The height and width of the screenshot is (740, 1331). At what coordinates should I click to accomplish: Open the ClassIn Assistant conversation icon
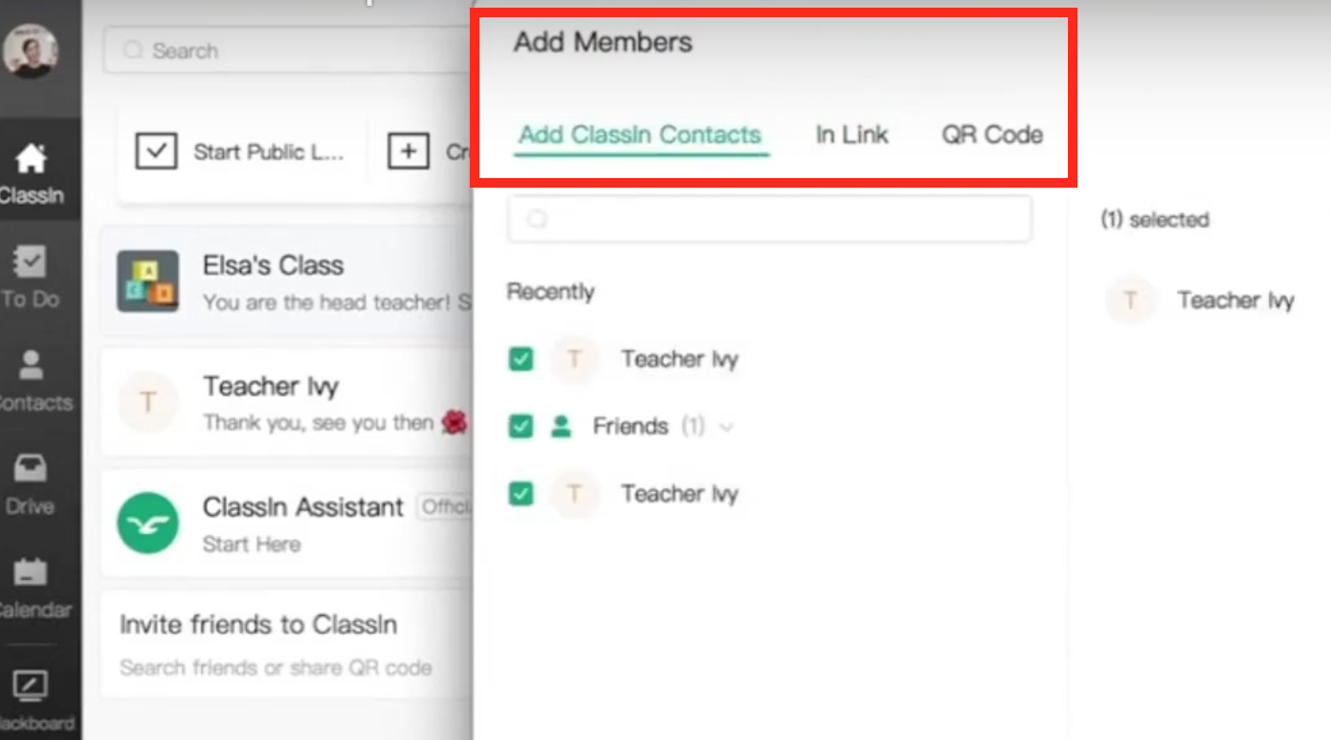coord(146,522)
